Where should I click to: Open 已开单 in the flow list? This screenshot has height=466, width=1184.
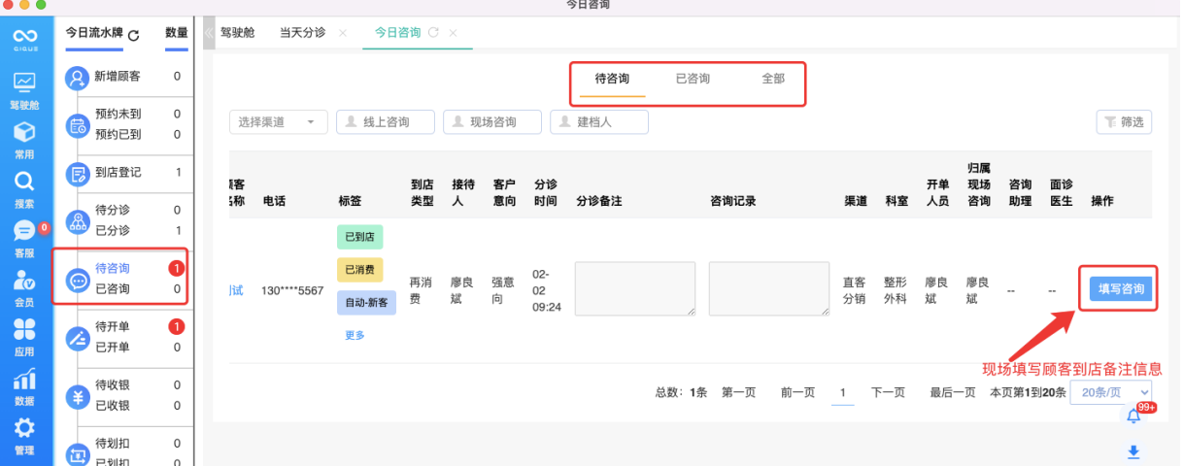click(x=112, y=348)
